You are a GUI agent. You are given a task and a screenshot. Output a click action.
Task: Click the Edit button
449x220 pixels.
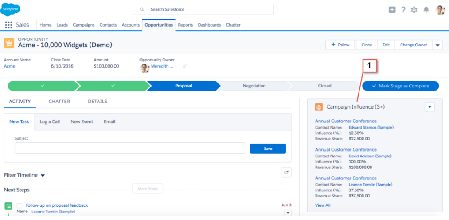tap(386, 45)
